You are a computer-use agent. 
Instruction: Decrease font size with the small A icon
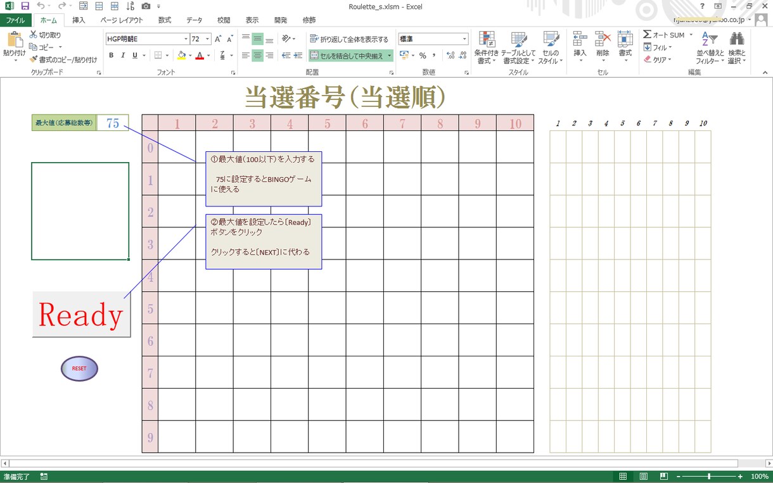[x=230, y=39]
